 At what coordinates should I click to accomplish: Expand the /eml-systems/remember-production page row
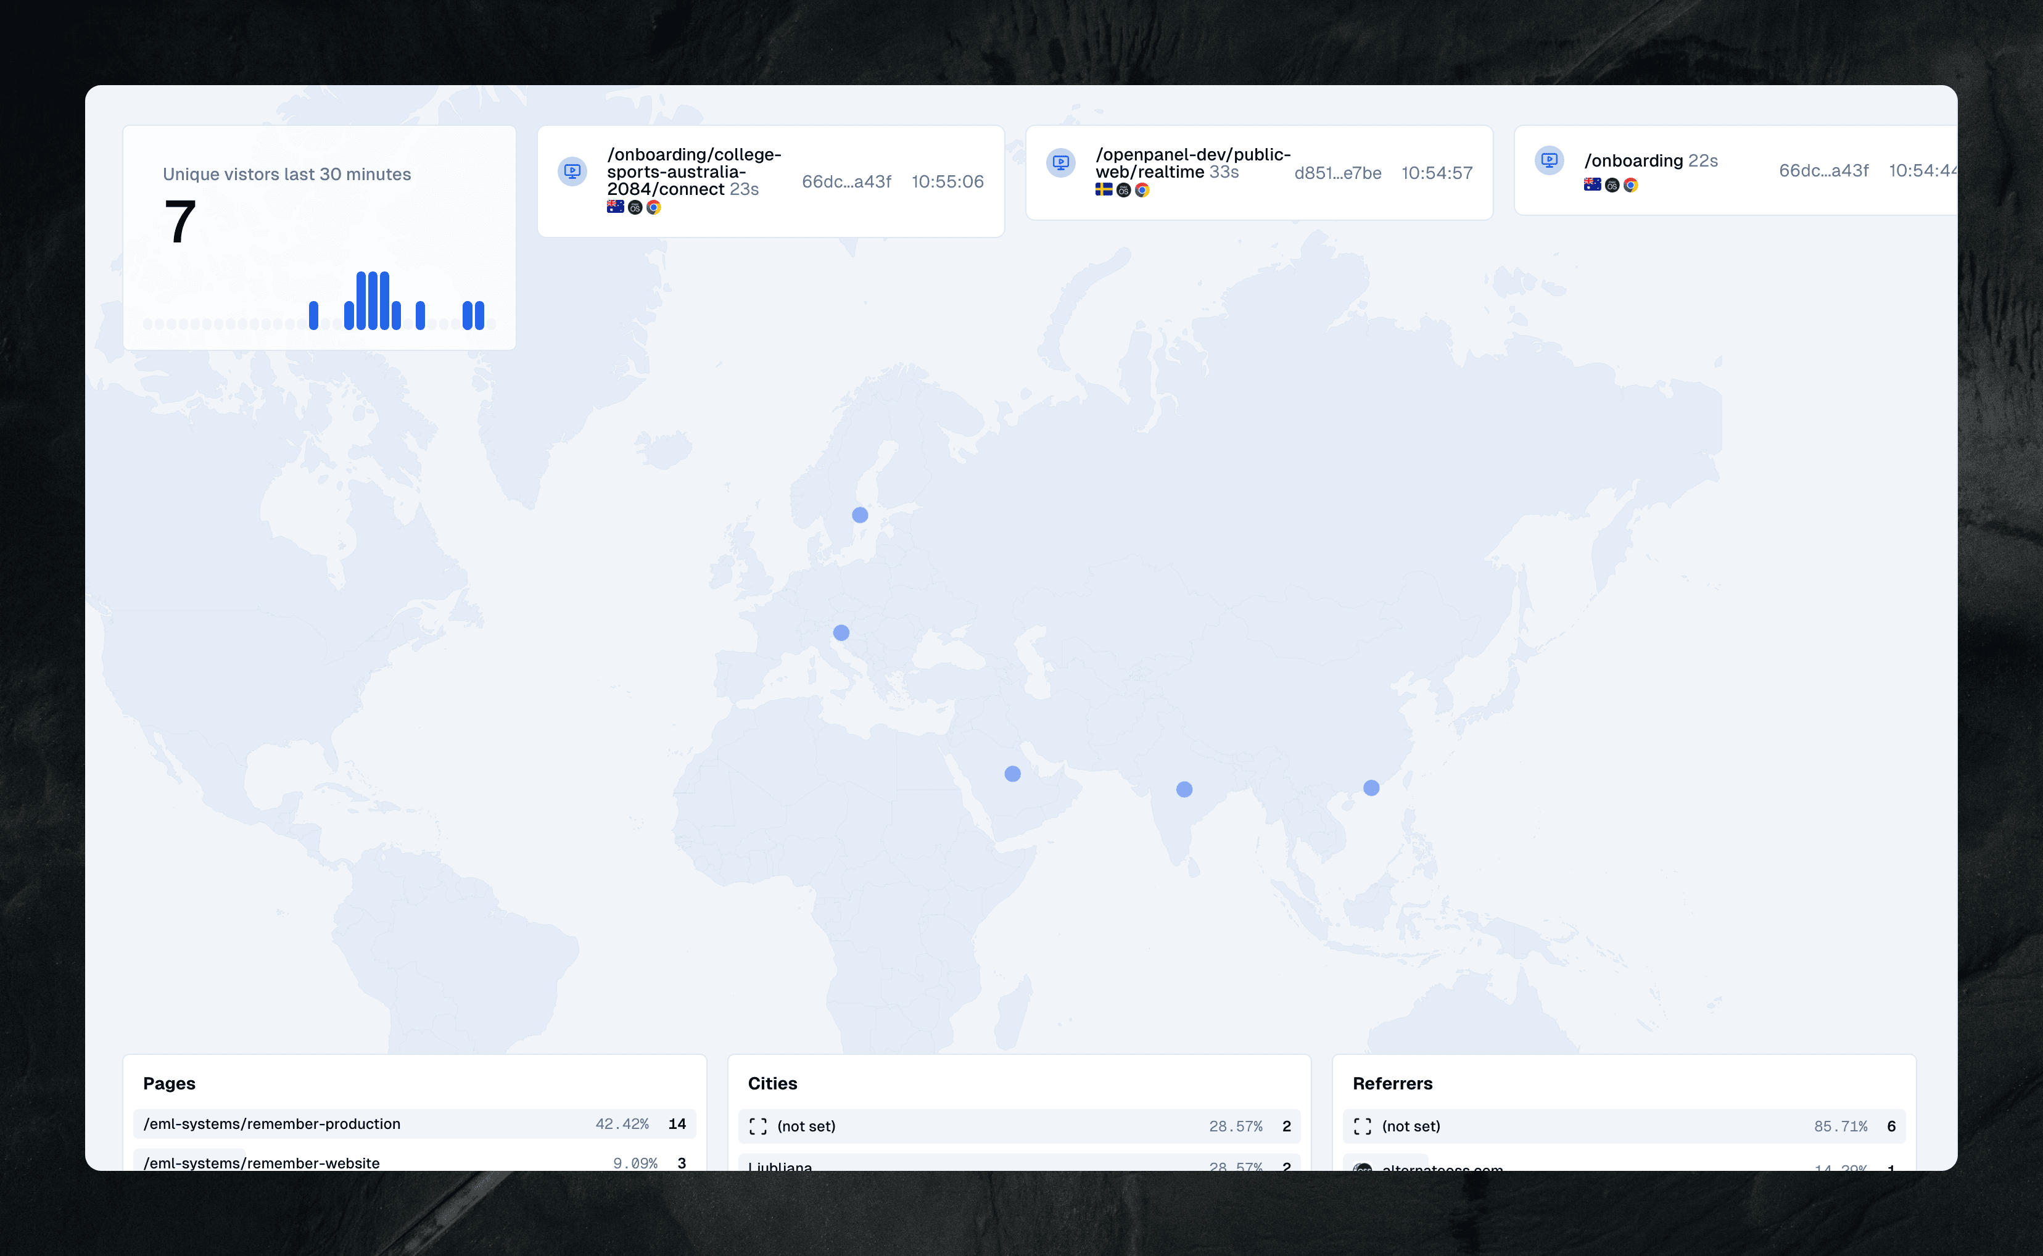(x=413, y=1125)
